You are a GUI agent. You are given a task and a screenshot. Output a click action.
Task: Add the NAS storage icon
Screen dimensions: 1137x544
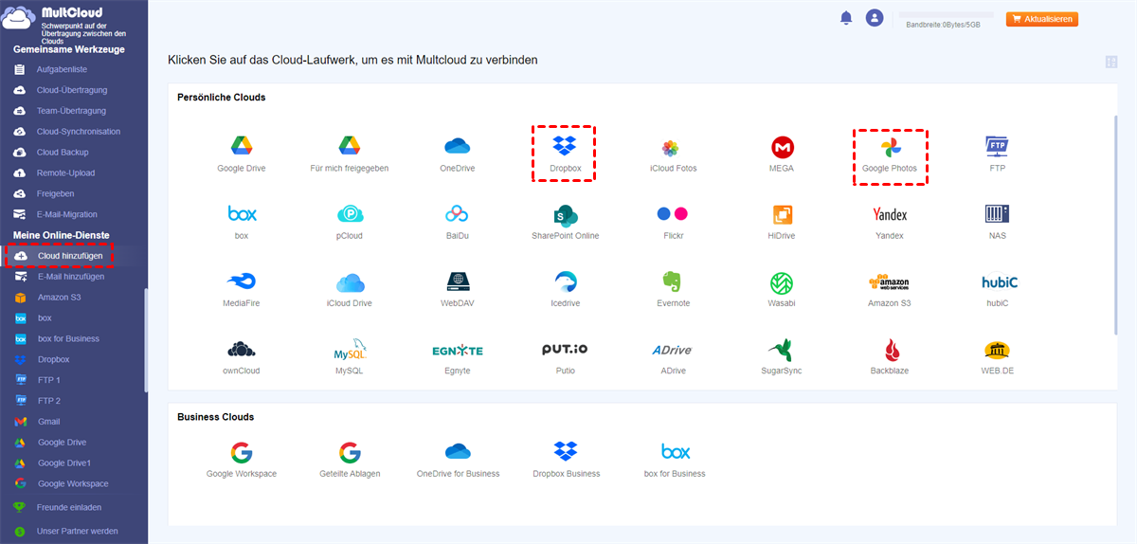997,214
